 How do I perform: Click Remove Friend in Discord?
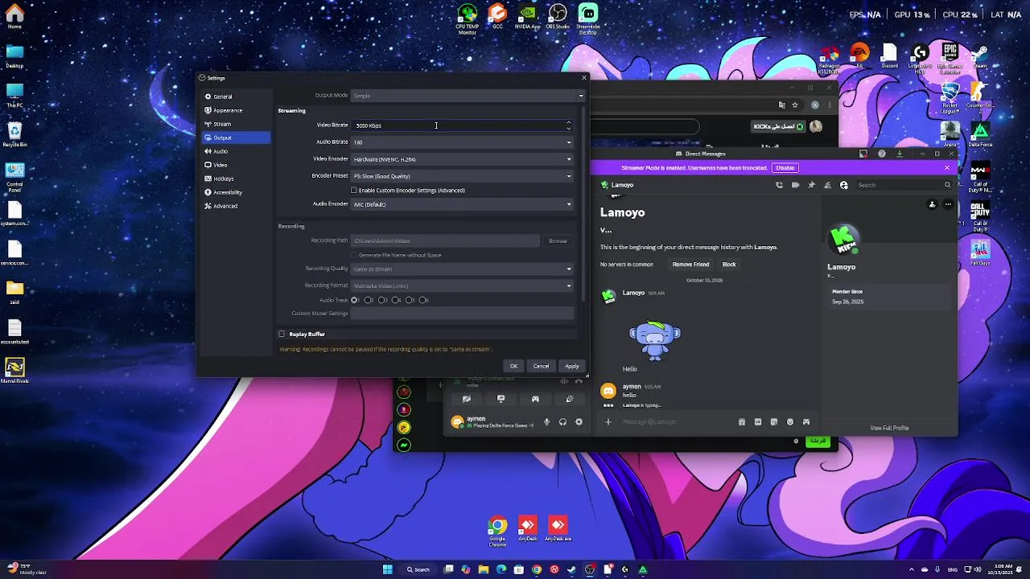click(690, 265)
